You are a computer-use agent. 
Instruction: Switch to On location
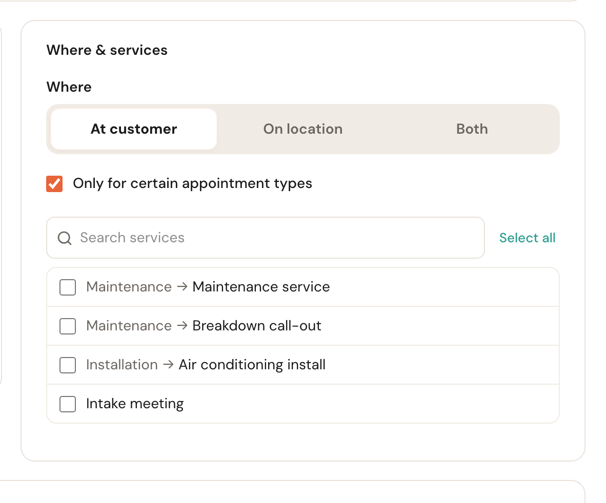[x=303, y=129]
